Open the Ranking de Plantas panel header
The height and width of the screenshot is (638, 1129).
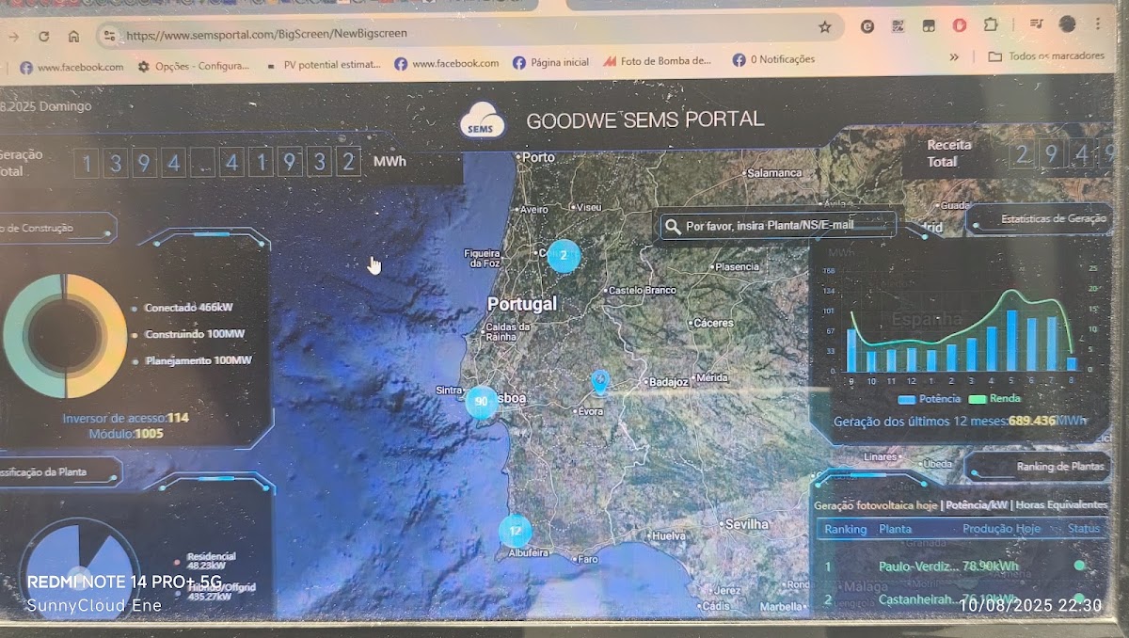tap(1061, 467)
